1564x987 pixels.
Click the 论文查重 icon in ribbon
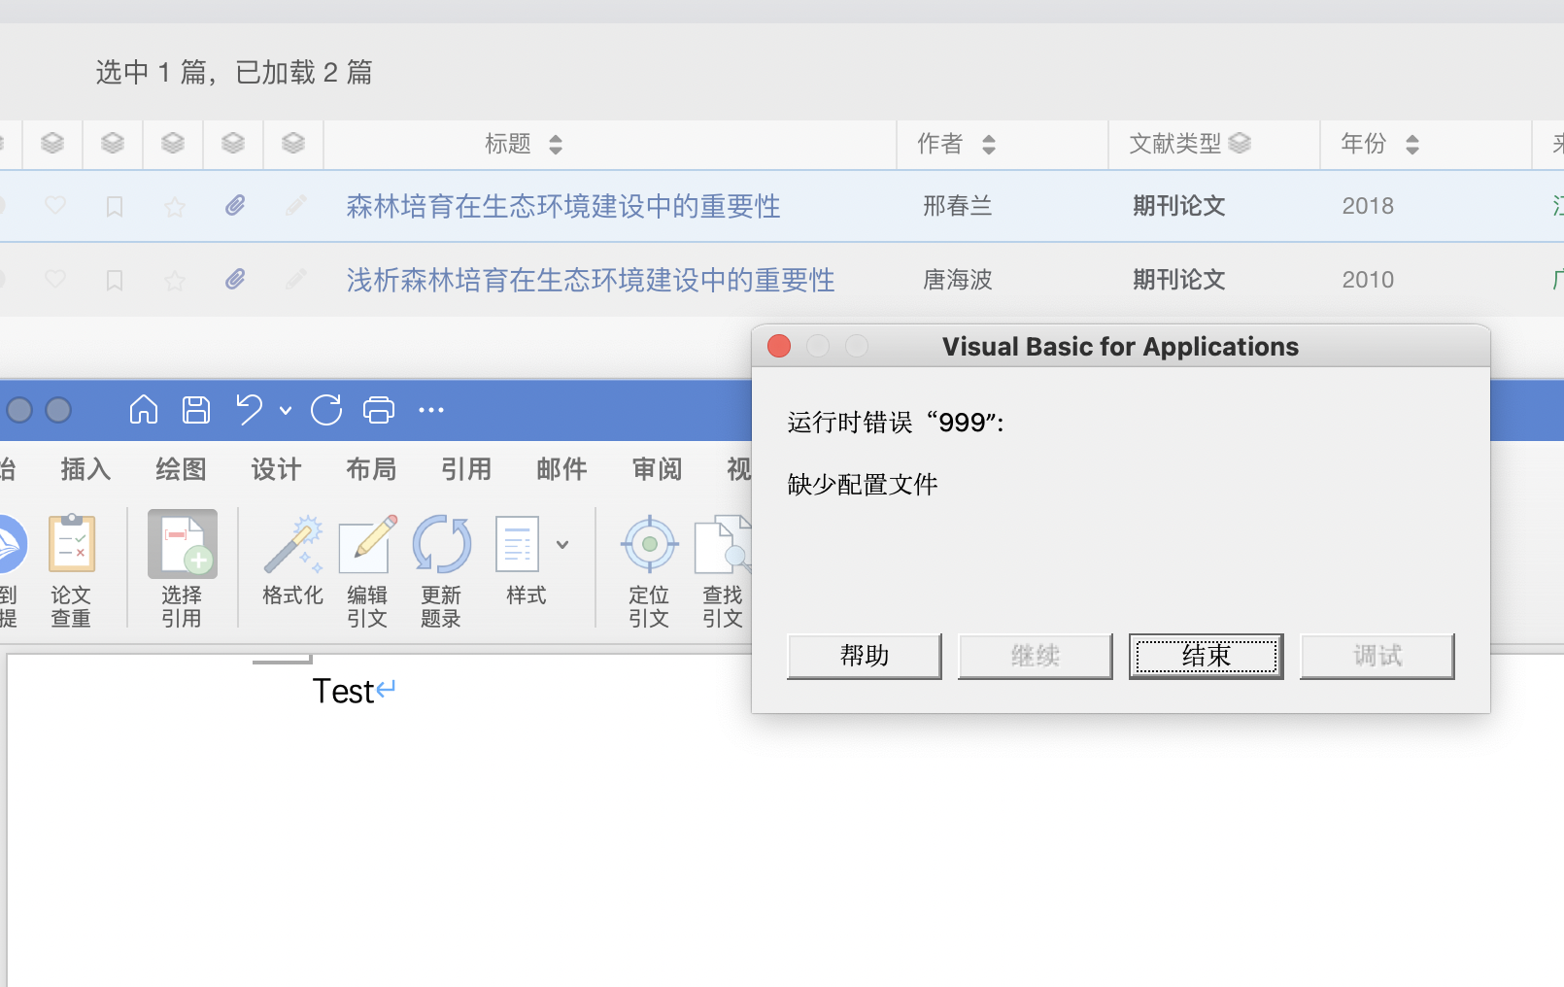click(x=72, y=544)
